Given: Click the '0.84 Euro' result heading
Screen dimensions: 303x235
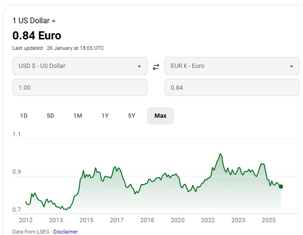Looking at the screenshot, I should pos(37,36).
